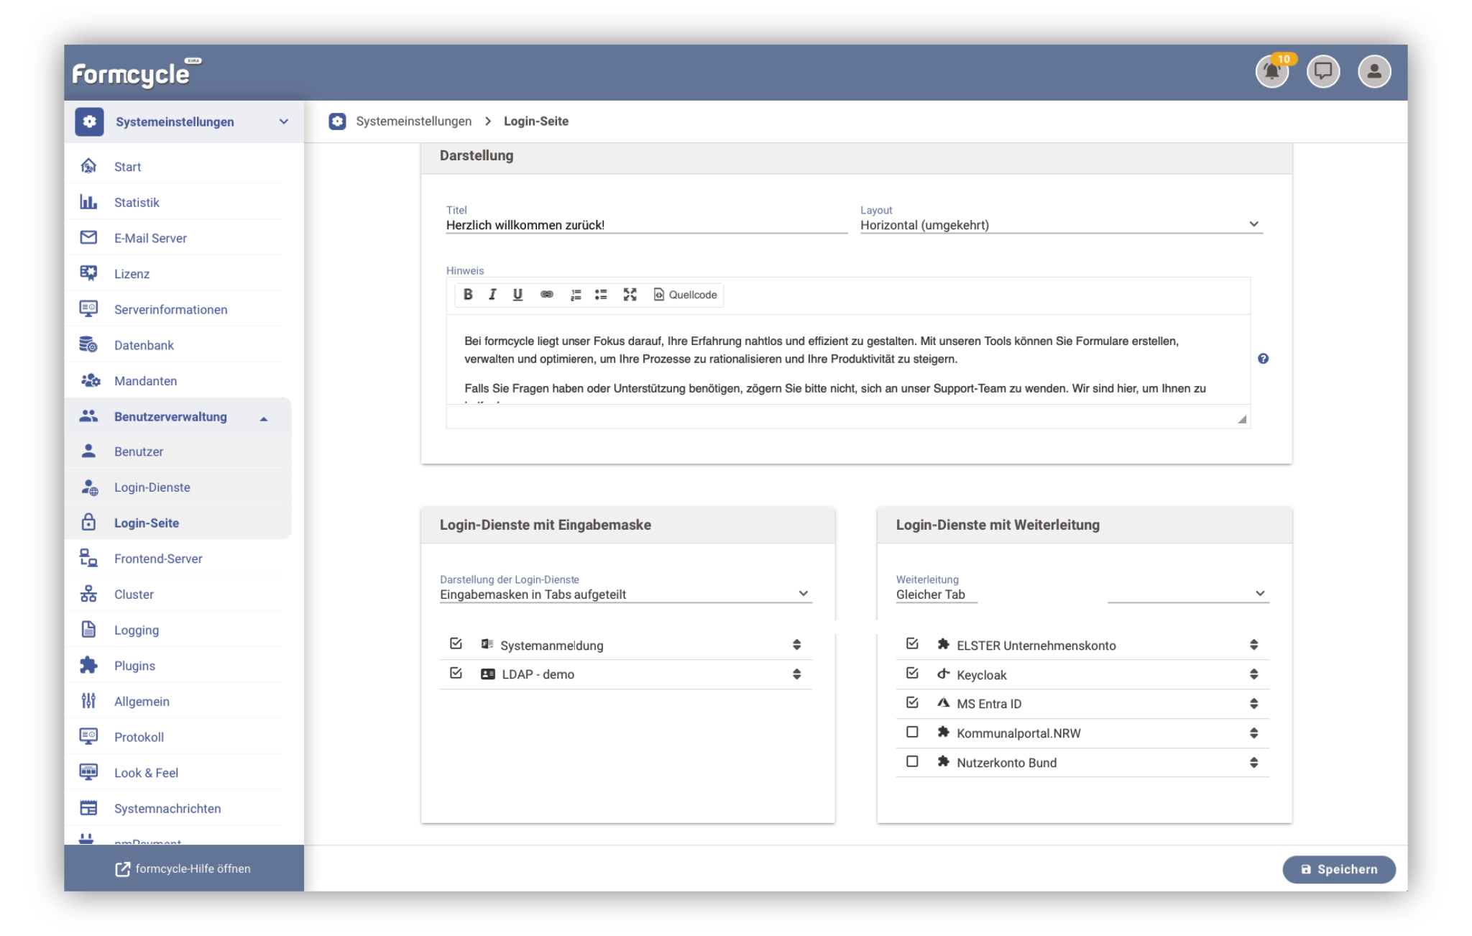Click the formcycle logo
Screen dimensions: 1472x936
click(136, 73)
